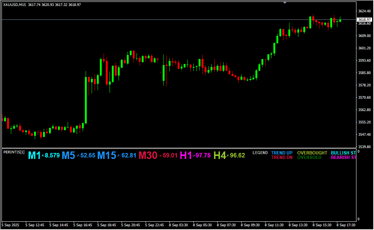
Task: Click the up arrow beside M5 label
Action: pos(78,155)
